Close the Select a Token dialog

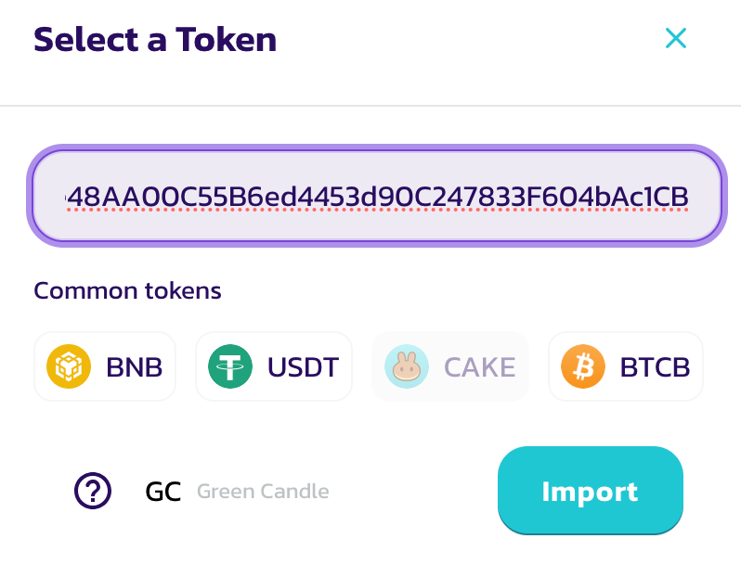[675, 38]
